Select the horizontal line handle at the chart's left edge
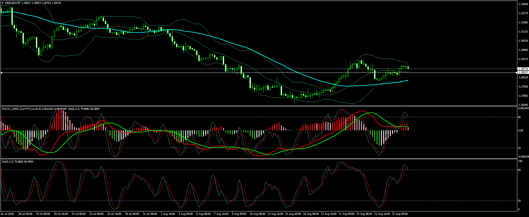Viewport: 529px width, 217px height. [1, 73]
